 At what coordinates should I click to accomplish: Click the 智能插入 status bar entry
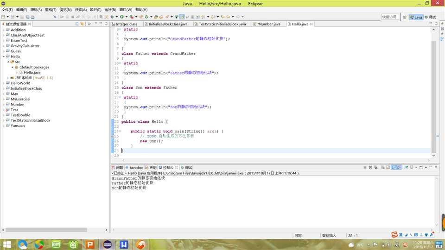point(329,236)
